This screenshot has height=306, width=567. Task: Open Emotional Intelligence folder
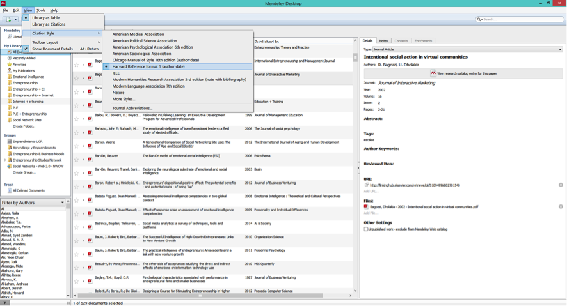28,77
